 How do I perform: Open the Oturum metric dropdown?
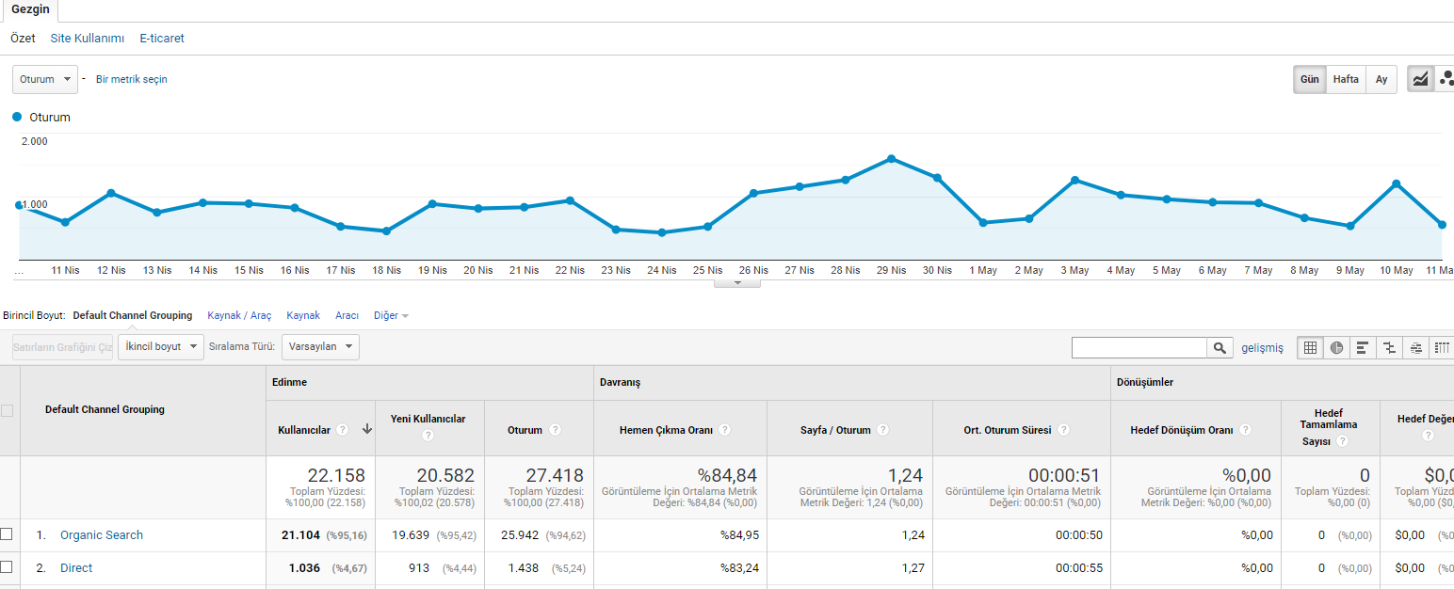[x=44, y=80]
